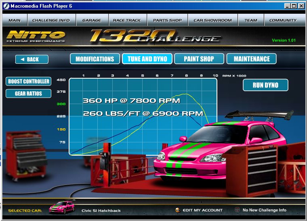Select the Paint Shop tab
The image size is (307, 221).
coord(199,59)
